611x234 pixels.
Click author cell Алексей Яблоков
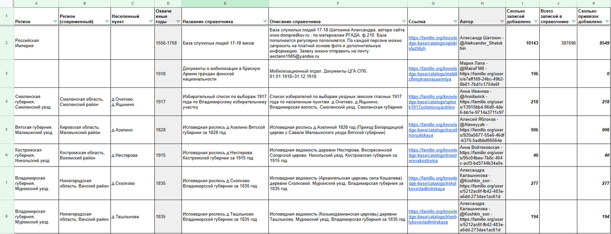pyautogui.click(x=481, y=130)
